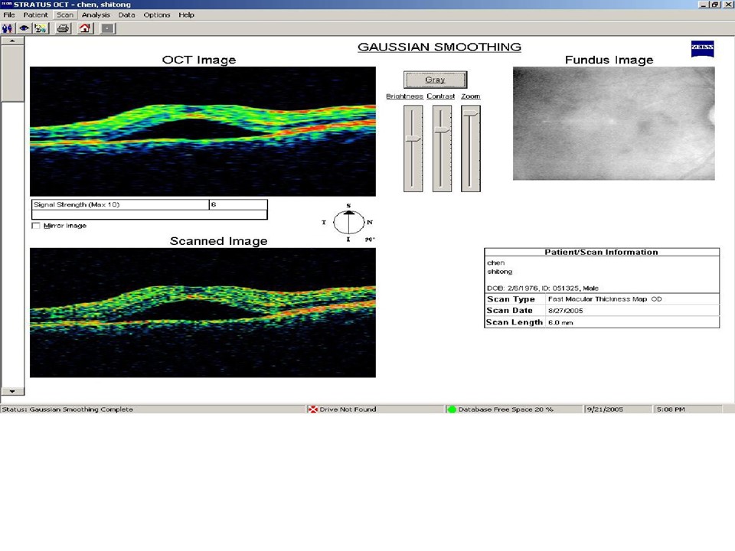Click the gray square toolbar button

(x=107, y=28)
